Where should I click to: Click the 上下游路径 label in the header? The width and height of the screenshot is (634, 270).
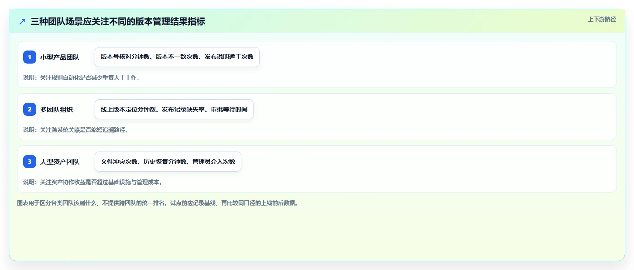[602, 19]
